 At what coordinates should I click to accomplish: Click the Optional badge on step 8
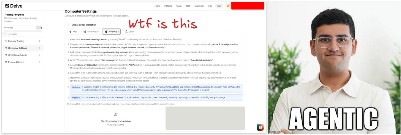[76, 87]
